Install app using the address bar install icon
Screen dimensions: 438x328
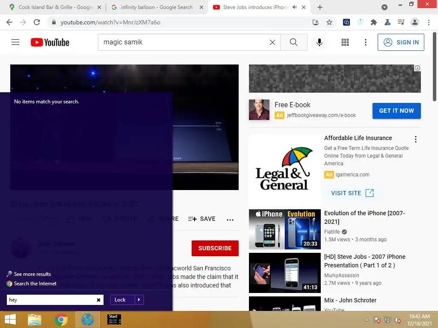click(x=316, y=22)
